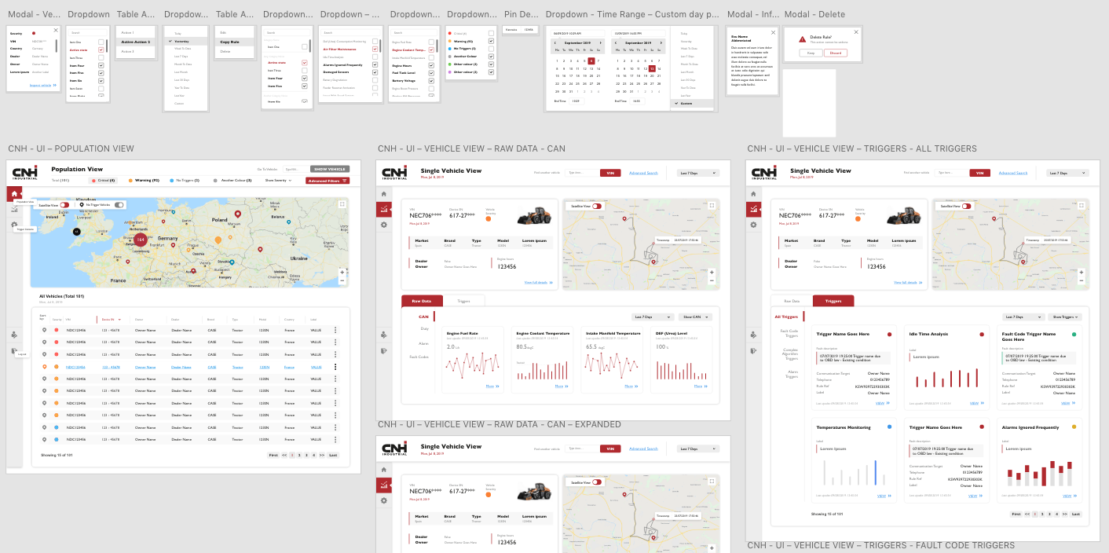Open Last 7 Days dropdown beside Show Triggers
The width and height of the screenshot is (1109, 553).
click(x=1023, y=317)
